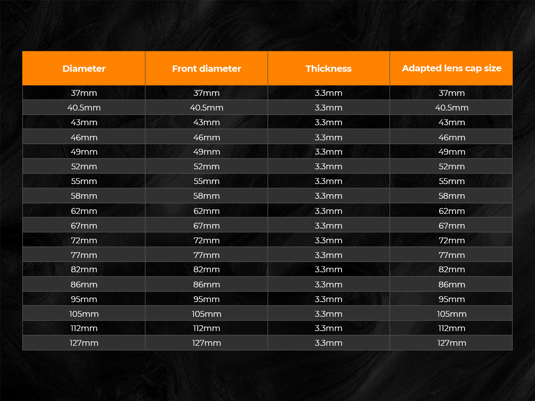Screen dimensions: 535x401
Task: Click 43mm in Adapted lens cap size column
Action: (452, 123)
